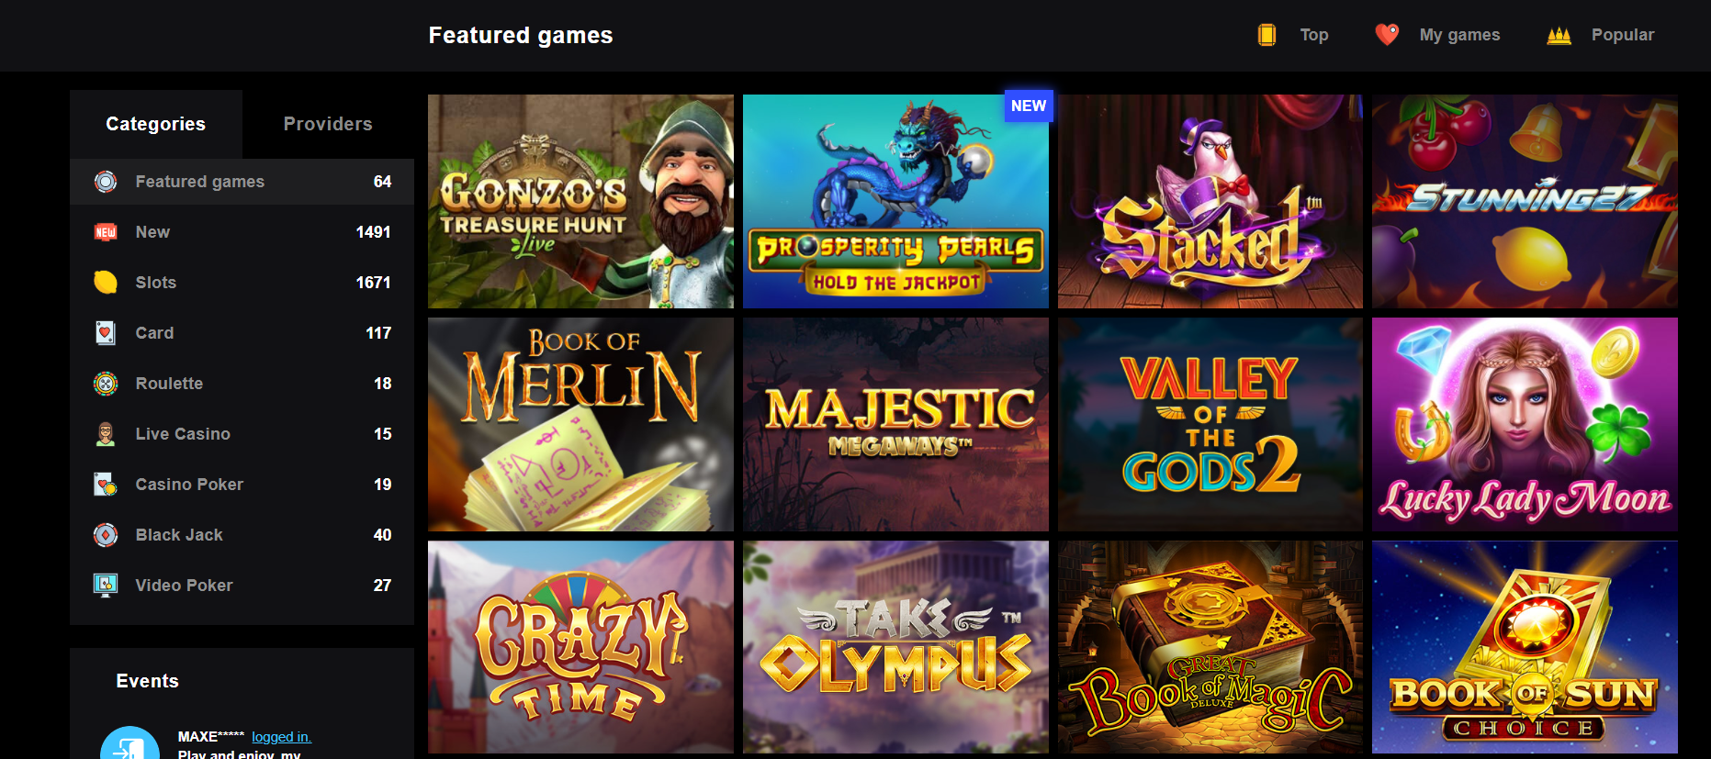Open the Book of Merlin game
The height and width of the screenshot is (759, 1711).
point(580,424)
